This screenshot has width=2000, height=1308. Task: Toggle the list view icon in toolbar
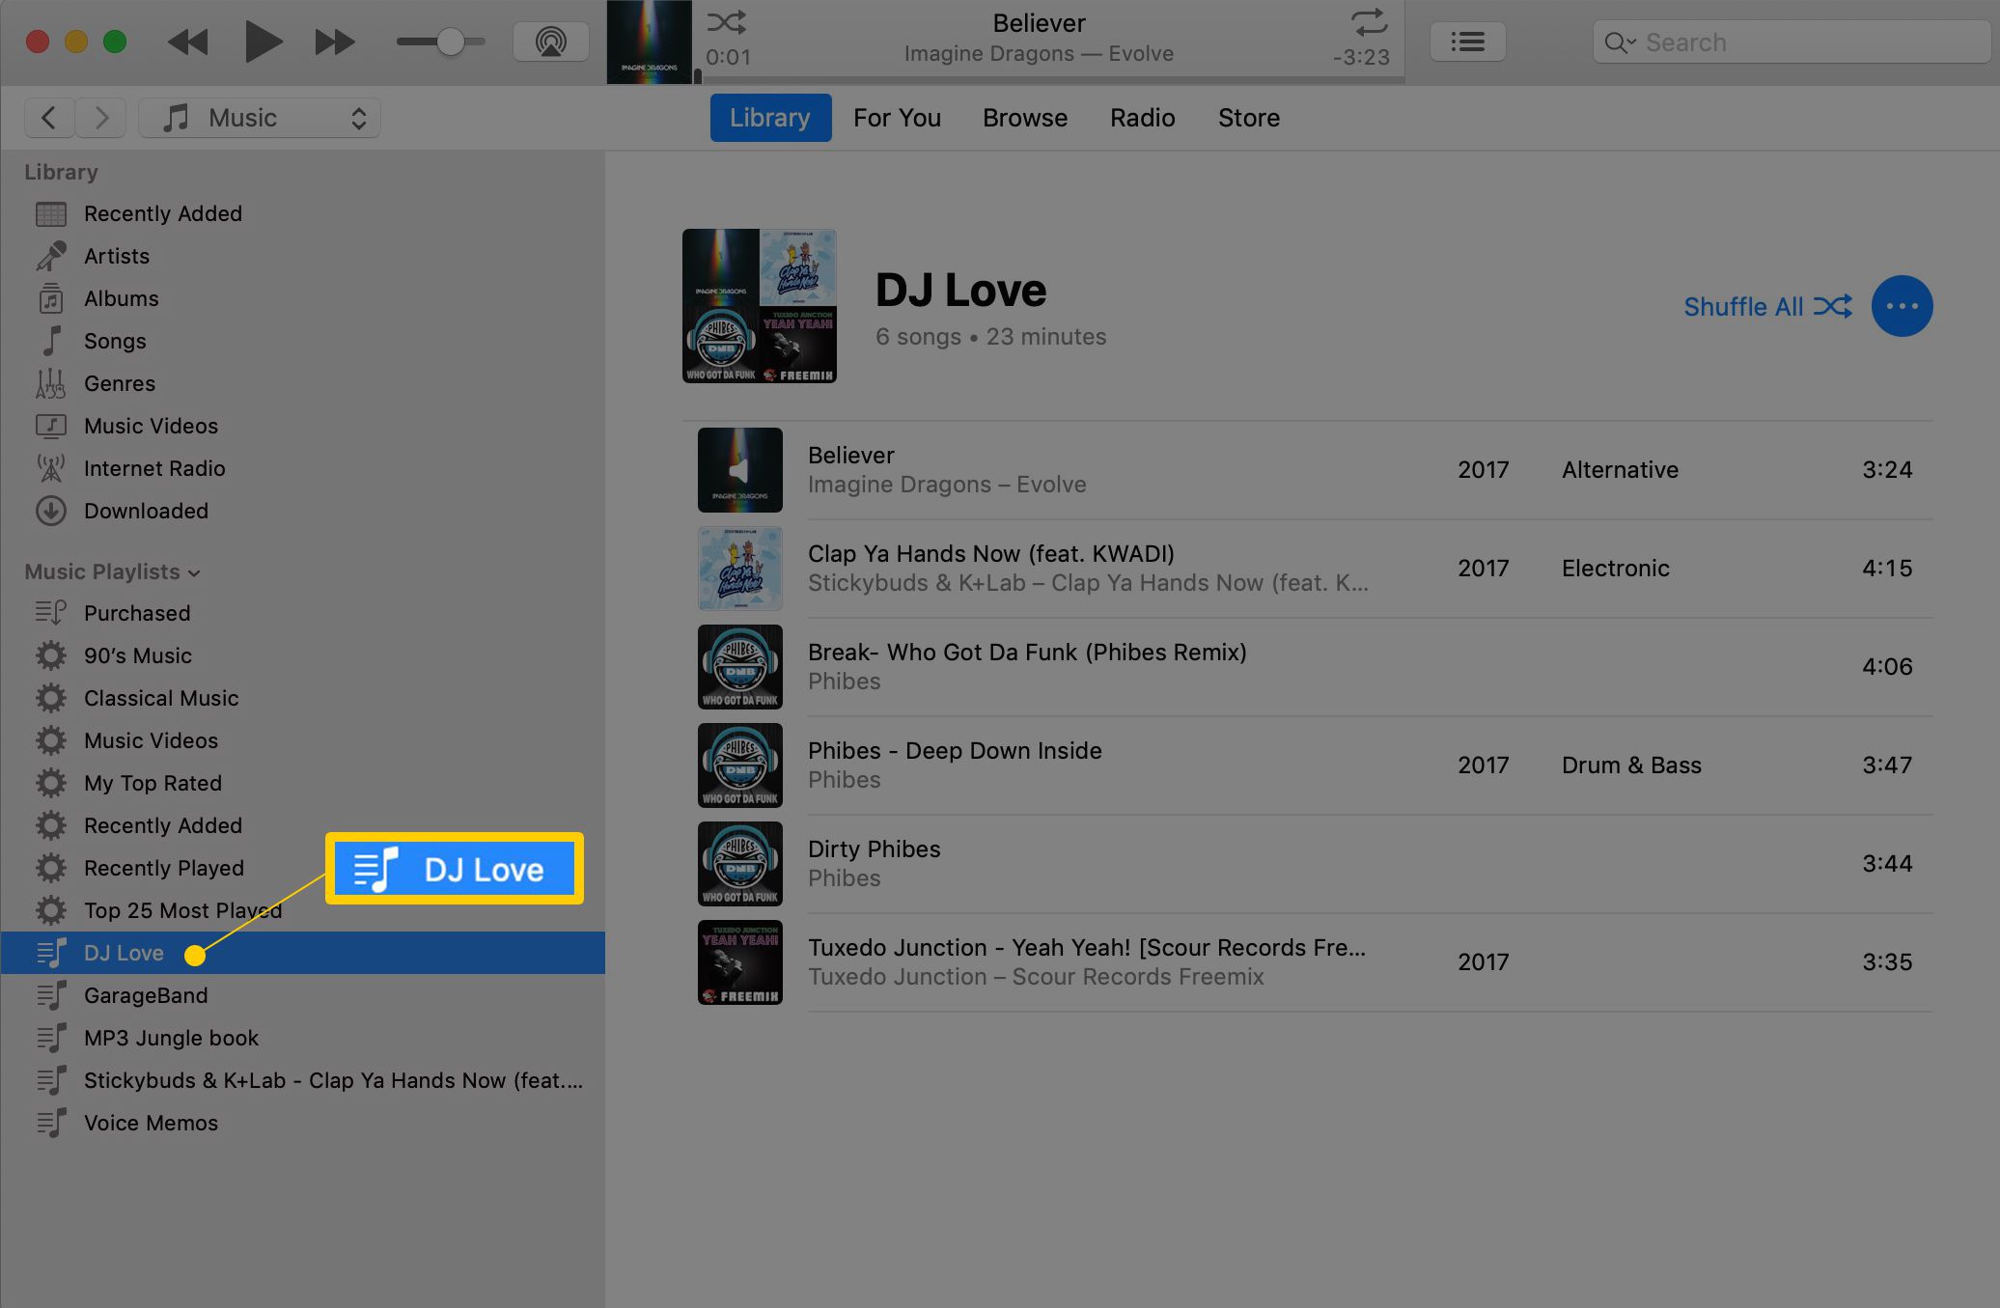[x=1465, y=40]
